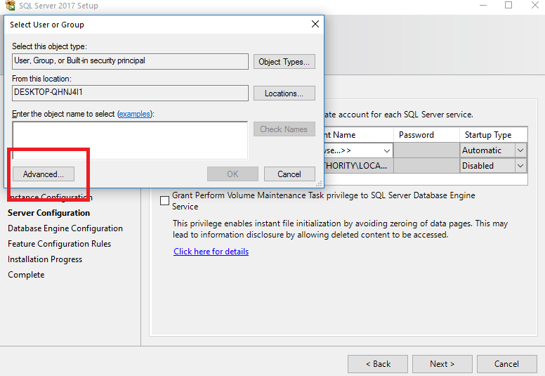
Task: Expand the Automatic startup type dropdown
Action: (x=520, y=150)
